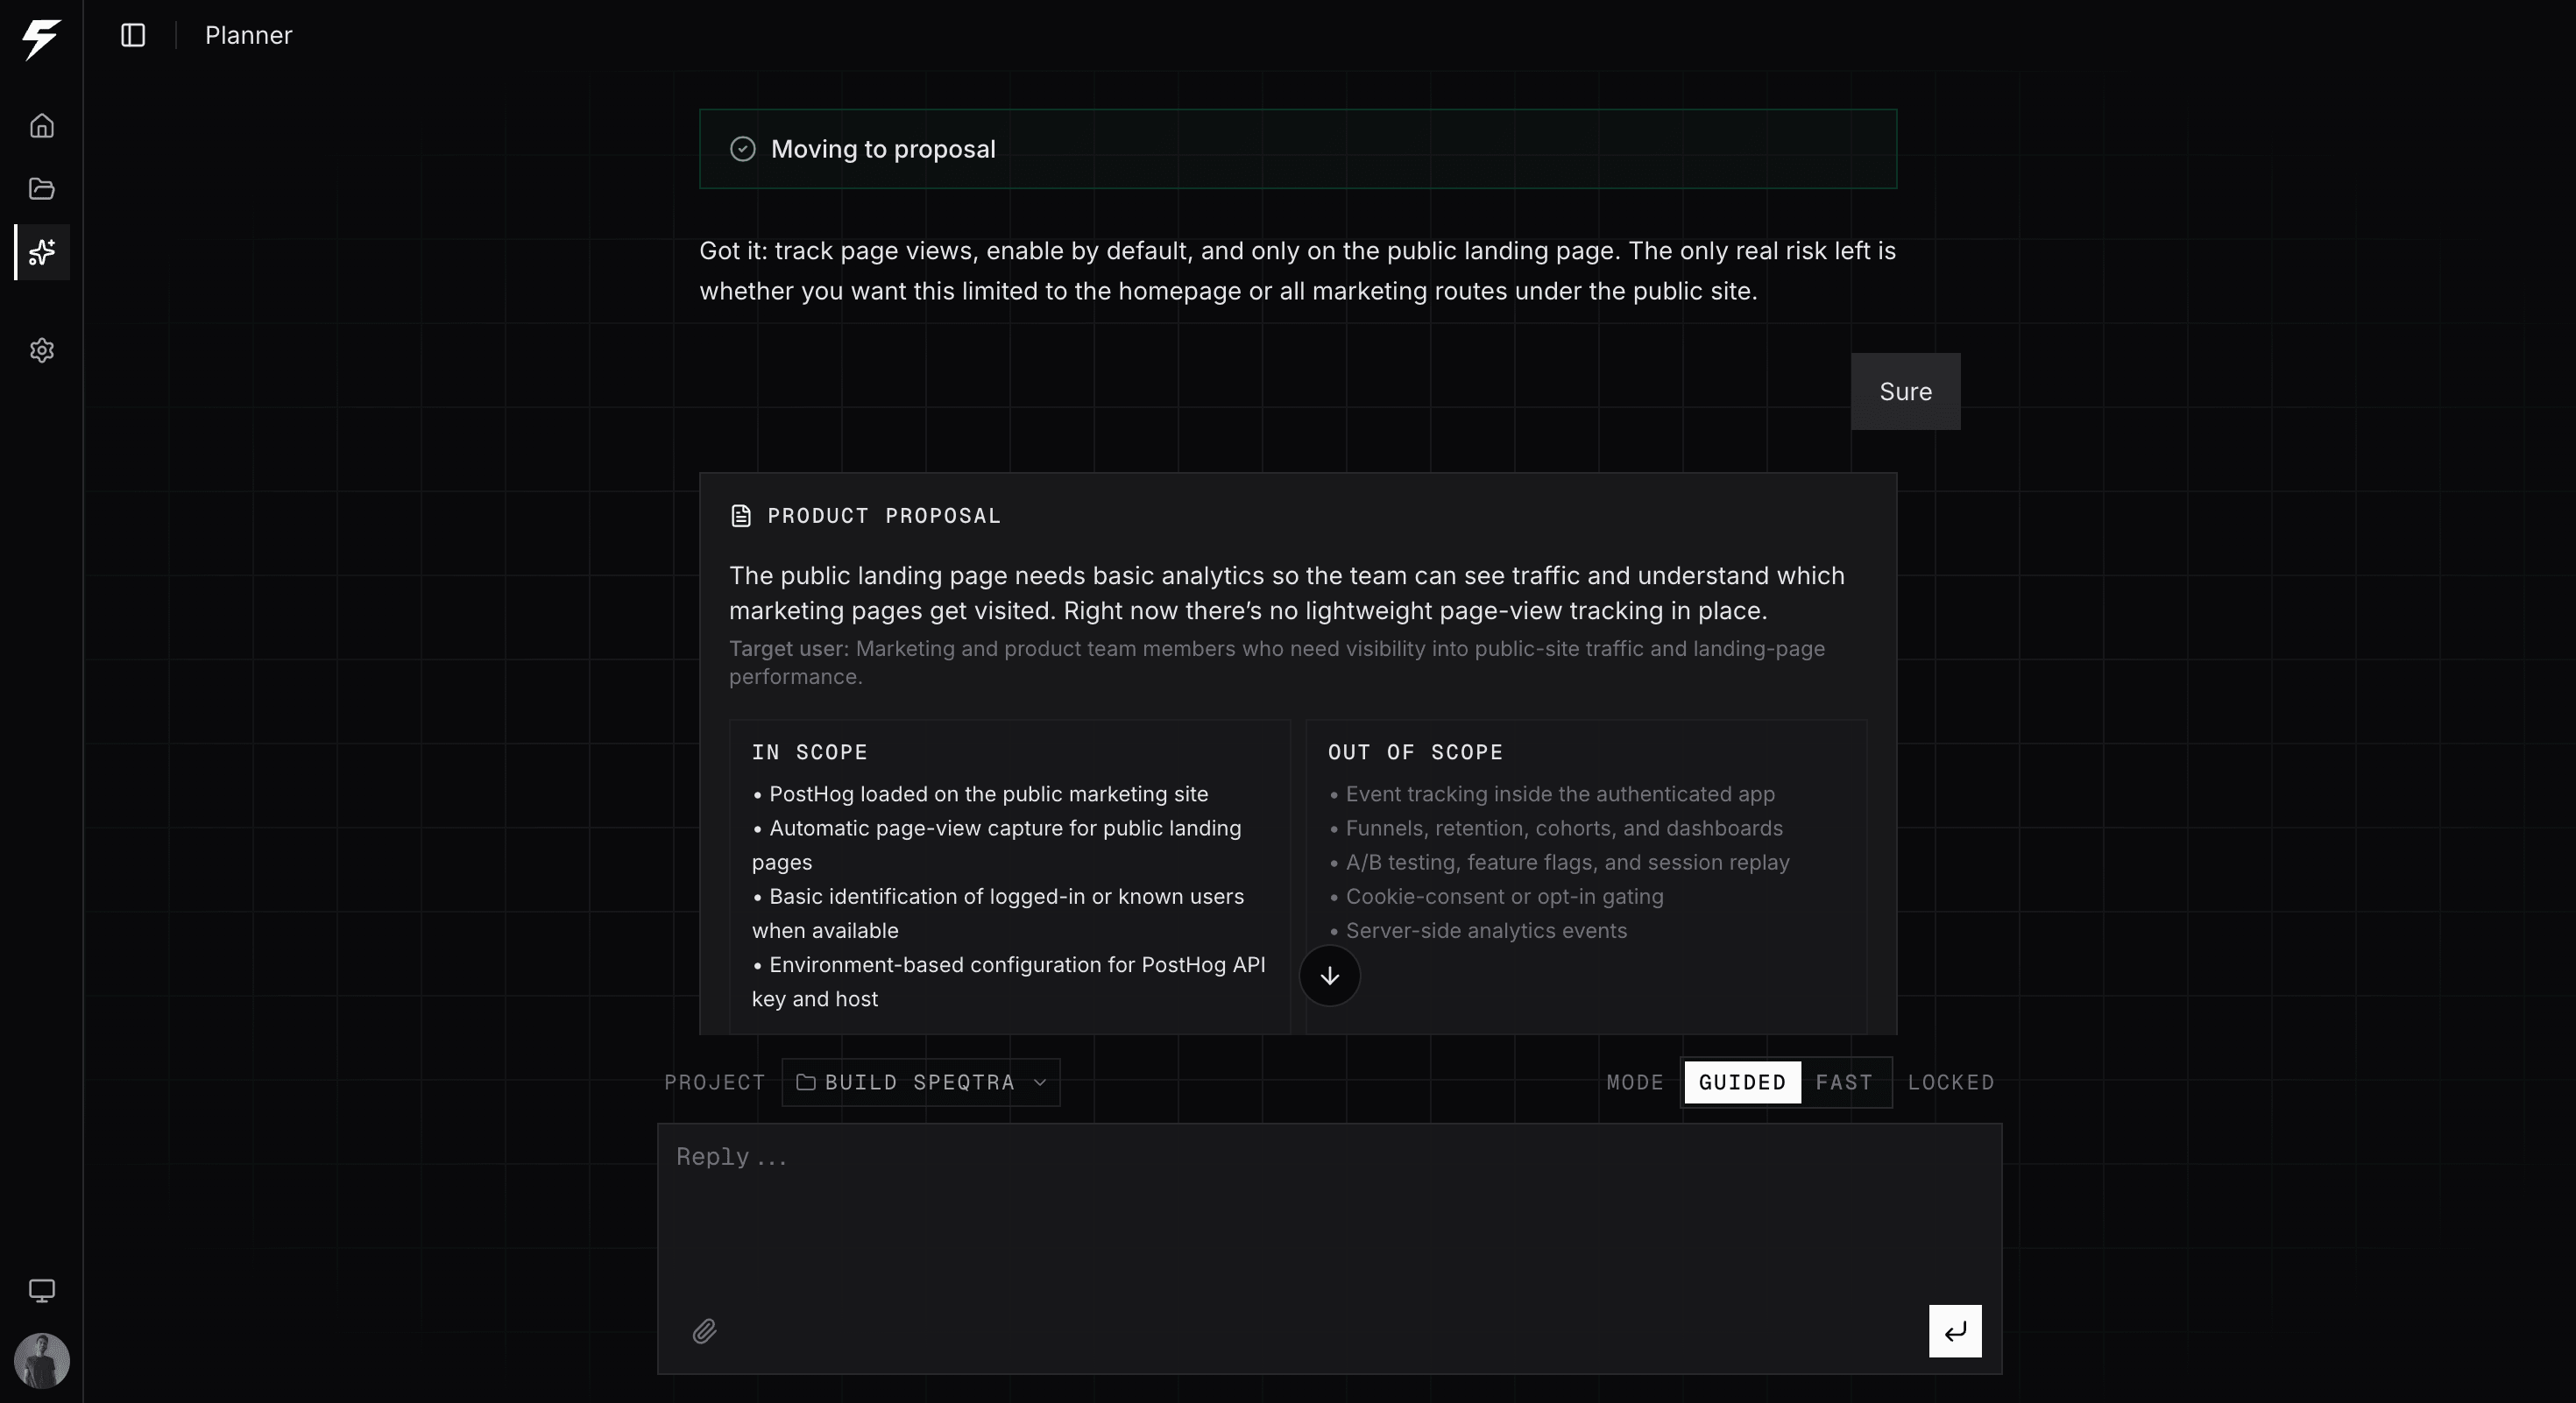2576x1403 pixels.
Task: Click Environment-based configuration for PostHog bullet
Action: 1008,981
